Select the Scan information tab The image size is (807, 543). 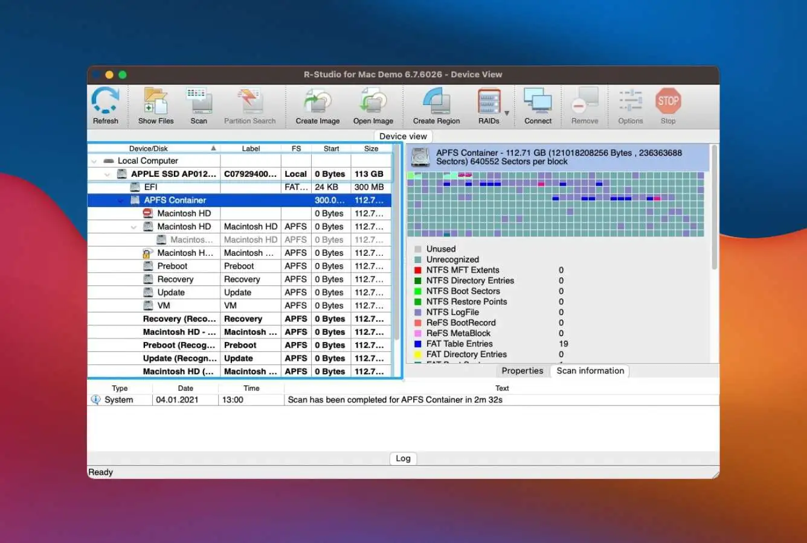(590, 371)
